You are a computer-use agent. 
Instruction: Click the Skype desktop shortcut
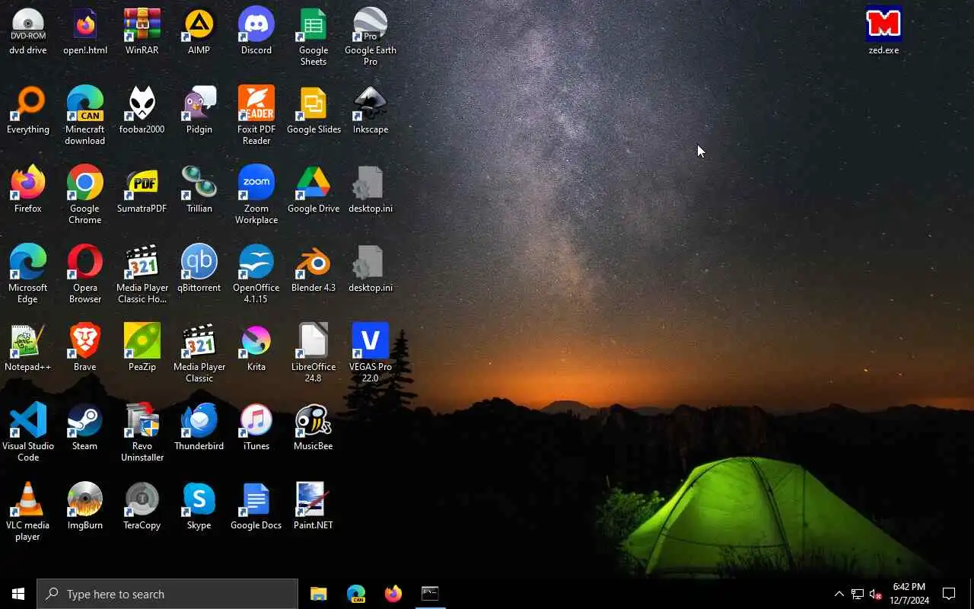(199, 506)
